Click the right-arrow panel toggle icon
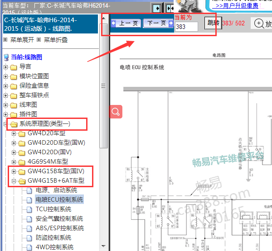Viewport: 272px width, 251px height. click(x=157, y=8)
